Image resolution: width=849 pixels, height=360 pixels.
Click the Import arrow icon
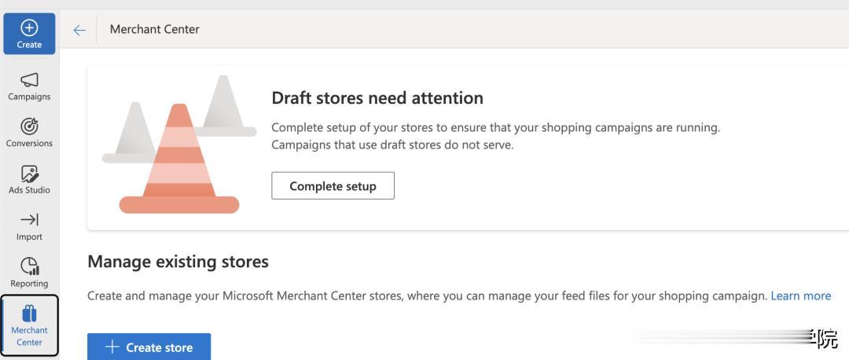coord(29,219)
